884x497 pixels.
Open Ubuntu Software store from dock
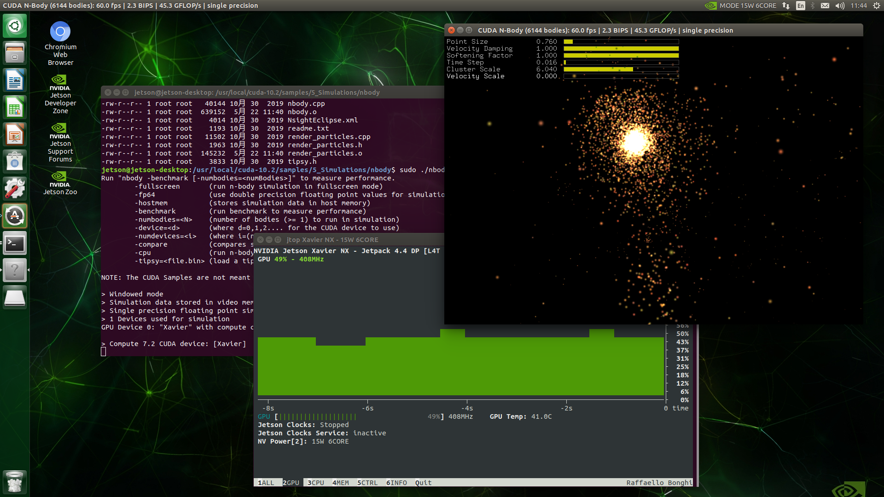click(15, 161)
